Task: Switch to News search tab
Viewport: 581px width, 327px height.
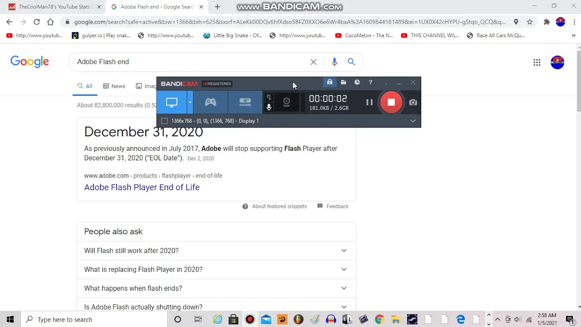Action: click(114, 86)
